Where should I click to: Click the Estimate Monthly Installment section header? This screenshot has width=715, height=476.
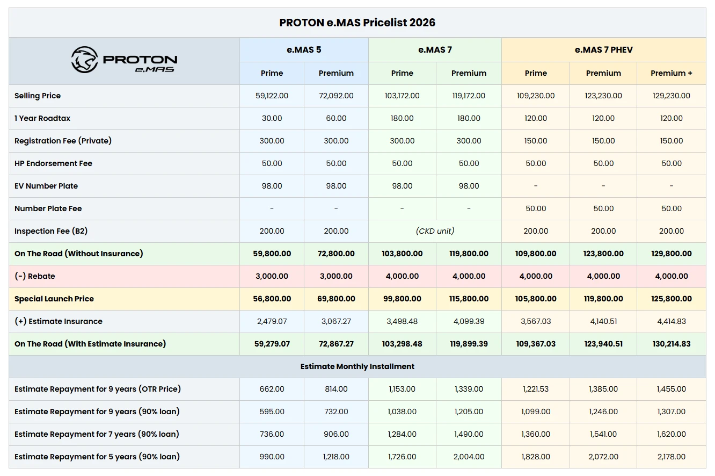(x=357, y=366)
